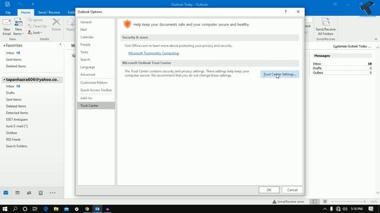The width and height of the screenshot is (380, 213).
Task: Open File Explorer from the taskbar
Action: 56,209
